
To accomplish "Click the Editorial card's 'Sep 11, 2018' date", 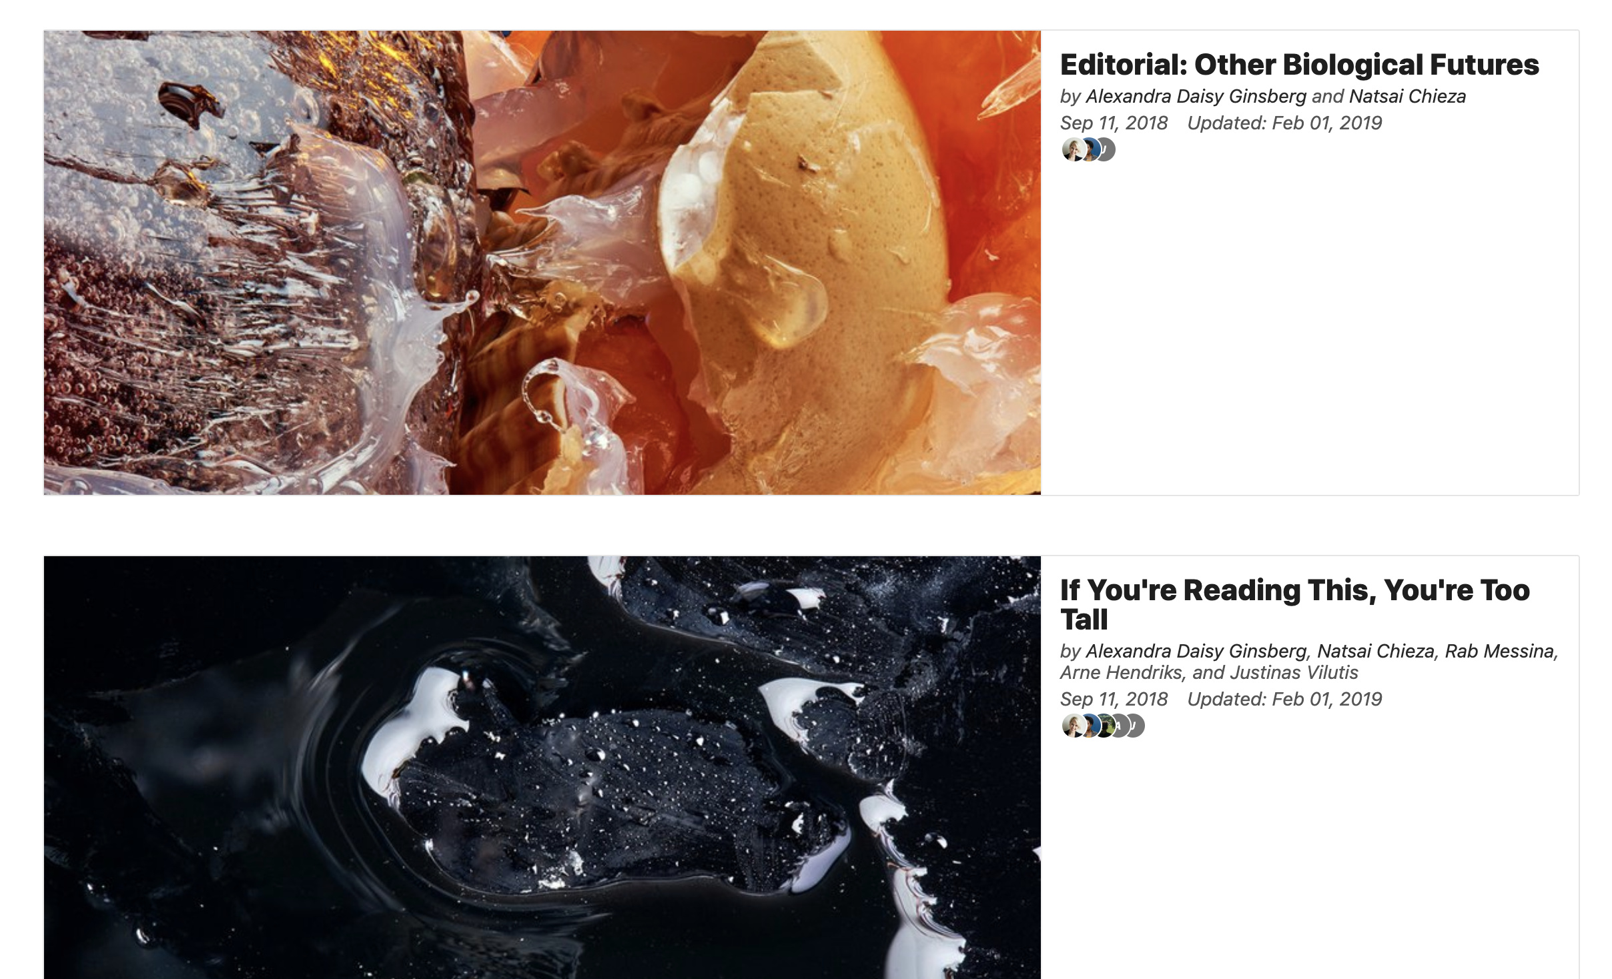I will click(x=1114, y=123).
